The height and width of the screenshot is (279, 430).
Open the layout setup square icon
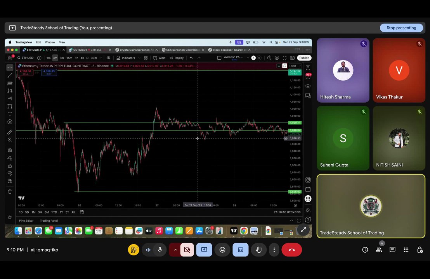[219, 58]
